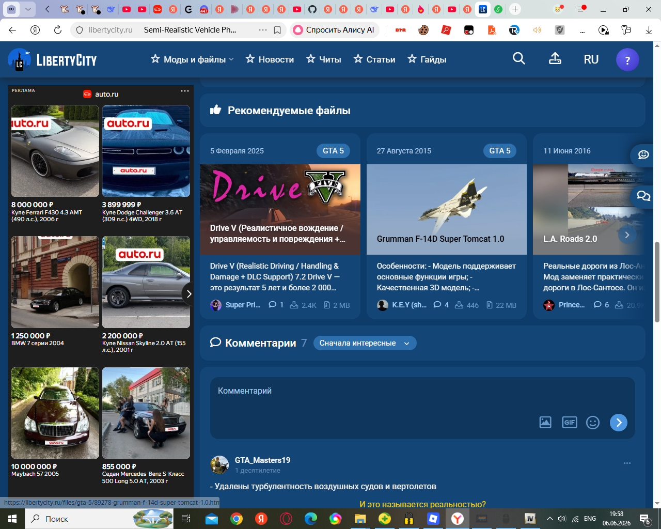Click the GTA 5 tag on Drive V card
This screenshot has height=529, width=661.
[333, 151]
